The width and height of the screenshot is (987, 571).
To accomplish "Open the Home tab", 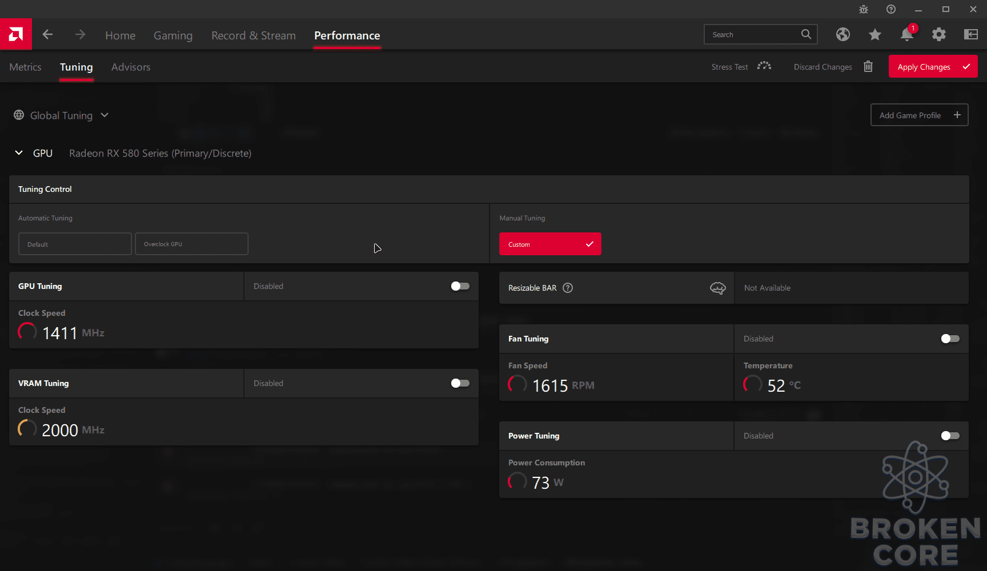I will click(121, 35).
